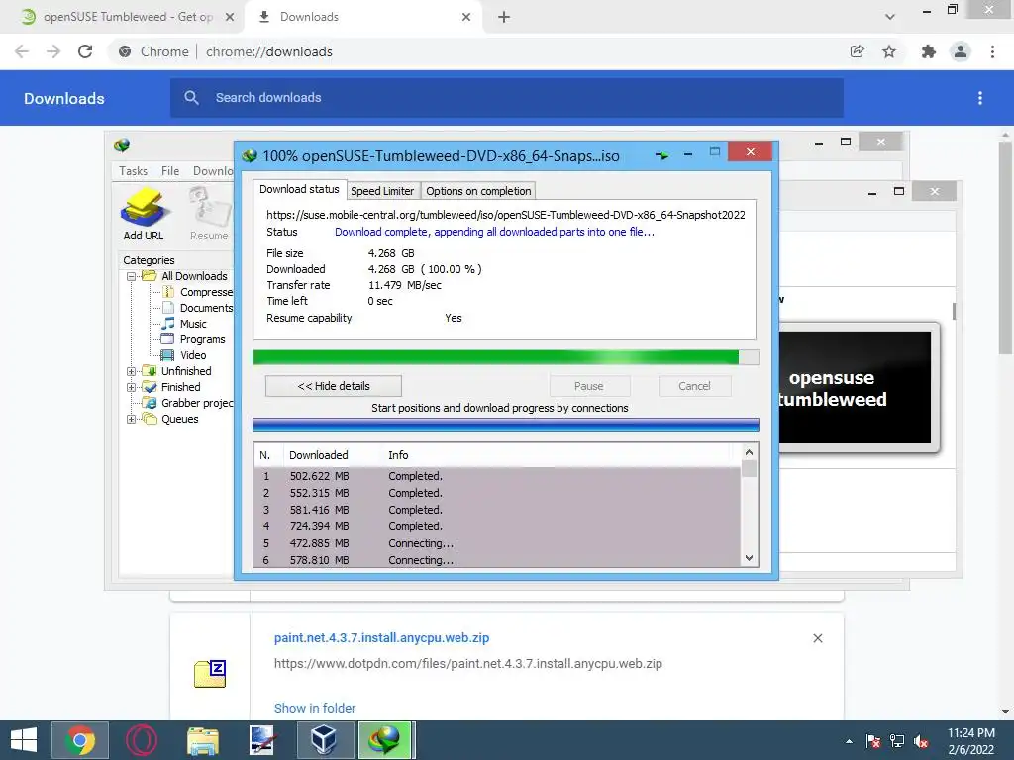This screenshot has width=1014, height=760.
Task: Expand the Queues category node
Action: [x=132, y=419]
